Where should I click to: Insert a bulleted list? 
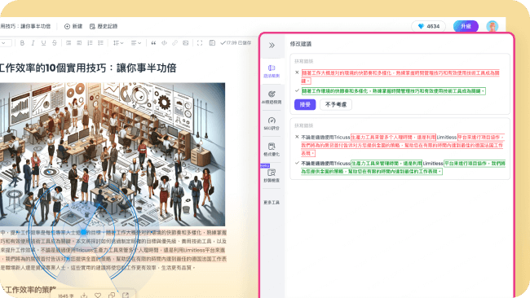click(101, 43)
